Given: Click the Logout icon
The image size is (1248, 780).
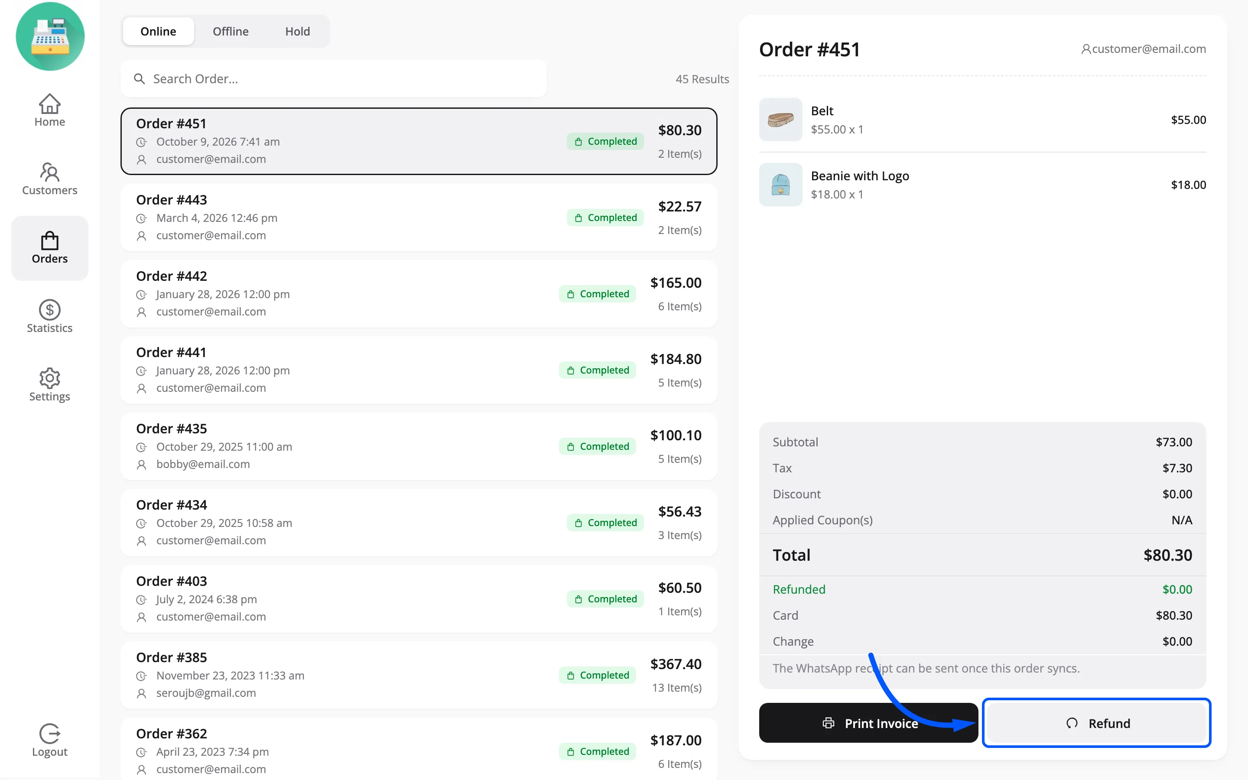Looking at the screenshot, I should (49, 733).
